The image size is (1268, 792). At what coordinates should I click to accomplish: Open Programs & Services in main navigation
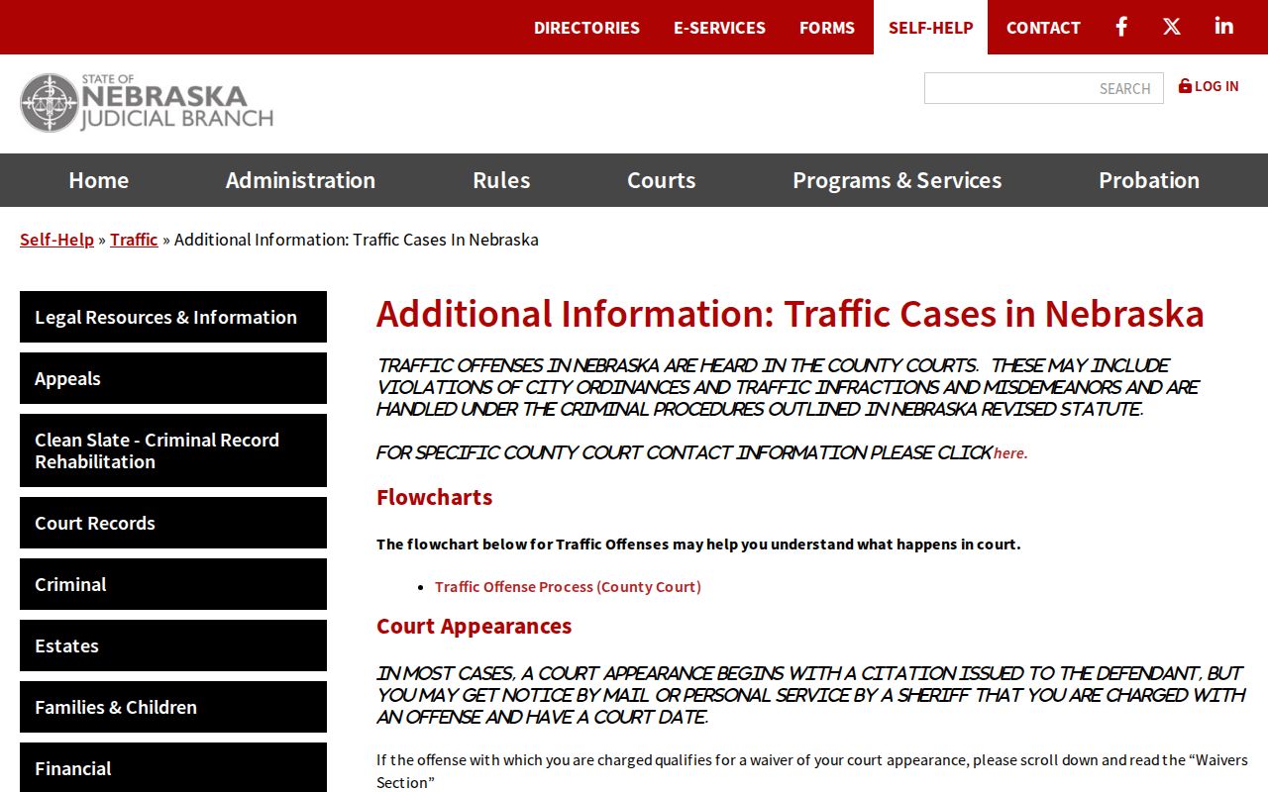pos(898,180)
